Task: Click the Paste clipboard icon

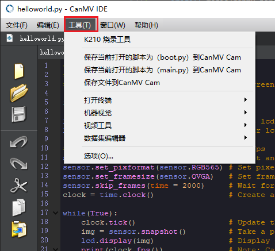Action: 19,229
